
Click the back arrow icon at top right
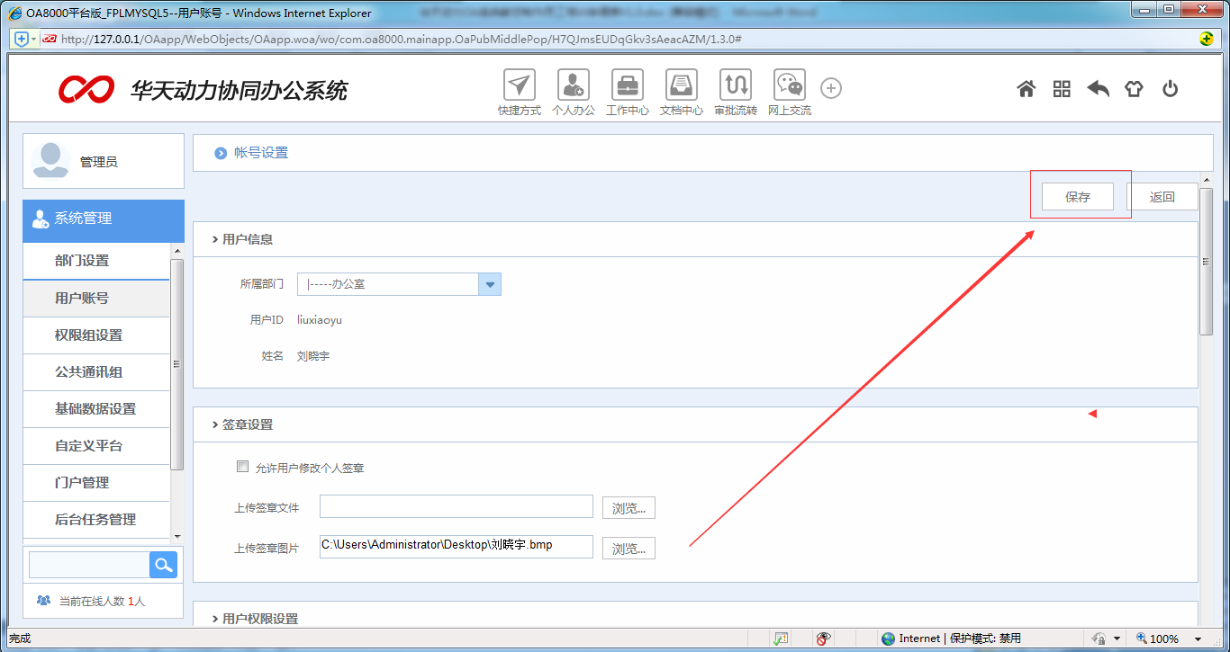click(1098, 88)
